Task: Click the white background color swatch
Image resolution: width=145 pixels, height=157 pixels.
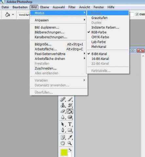Action: click(x=69, y=155)
